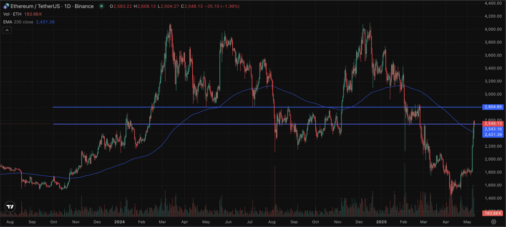This screenshot has height=227, width=506.
Task: Click the 4,000.00 price axis label
Action: [x=494, y=29]
